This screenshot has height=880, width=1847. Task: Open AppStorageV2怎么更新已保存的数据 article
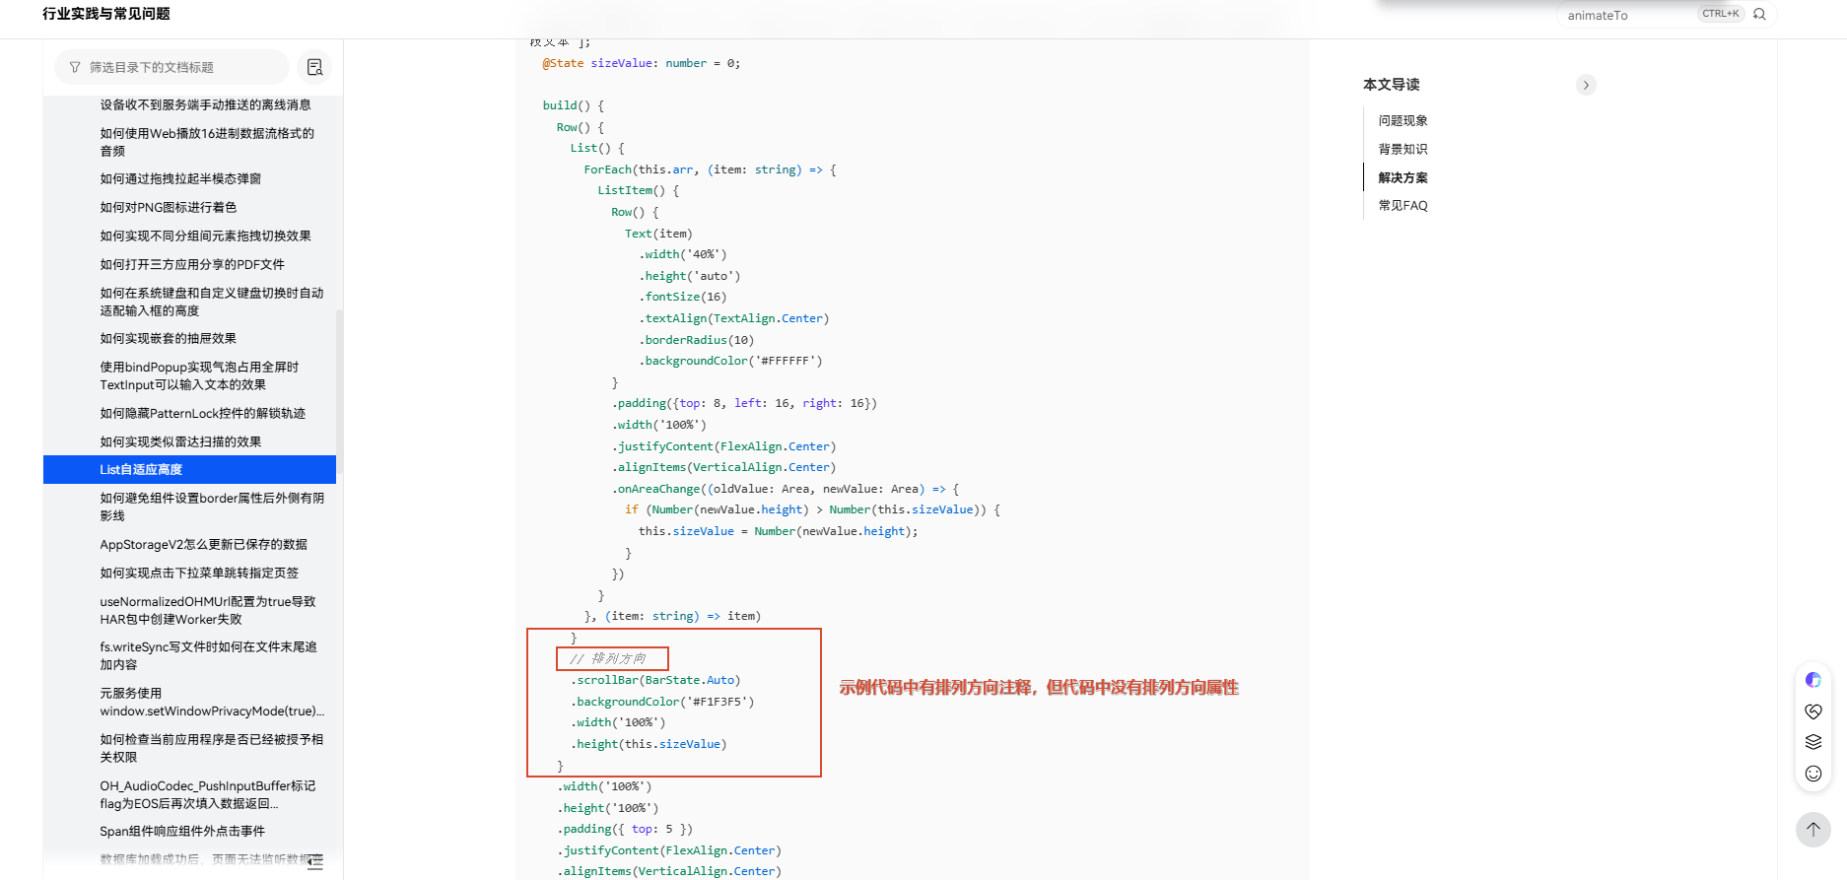coord(203,544)
